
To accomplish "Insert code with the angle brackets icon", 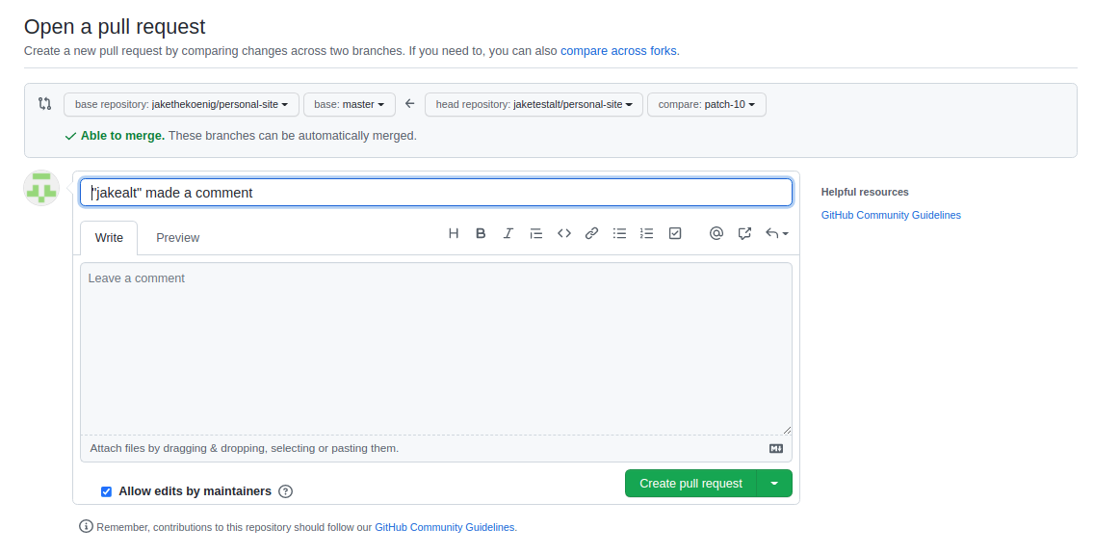I will (564, 233).
